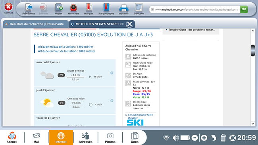
Task: Open the Photos application
Action: [x=110, y=138]
